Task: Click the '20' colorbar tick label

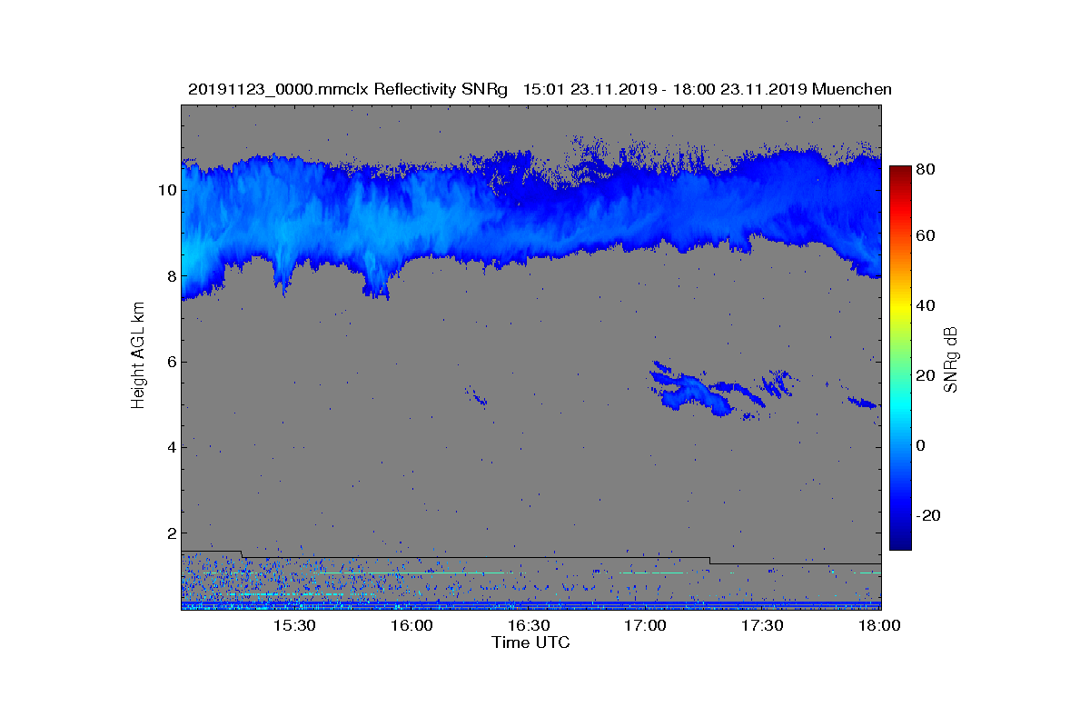Action: coord(926,376)
